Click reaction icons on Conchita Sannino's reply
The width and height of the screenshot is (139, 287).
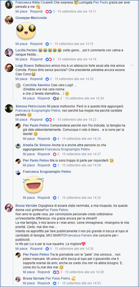[56, 98]
